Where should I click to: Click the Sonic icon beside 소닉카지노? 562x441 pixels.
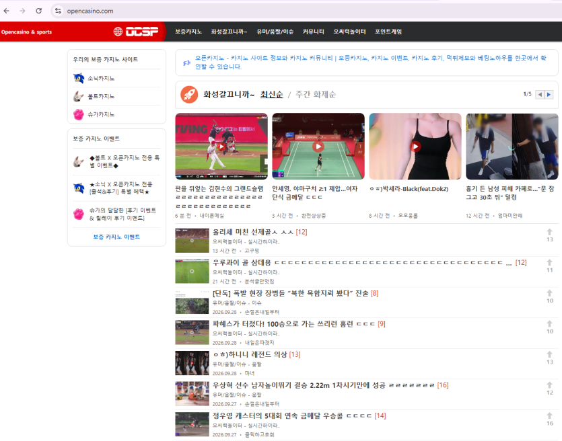[x=79, y=78]
